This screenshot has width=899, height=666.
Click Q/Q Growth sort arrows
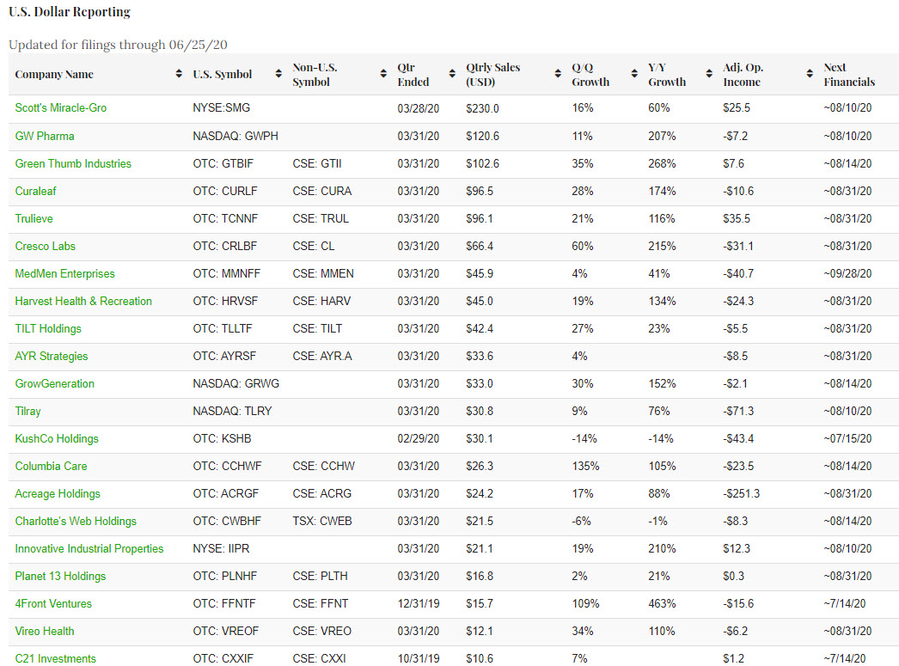(x=634, y=75)
